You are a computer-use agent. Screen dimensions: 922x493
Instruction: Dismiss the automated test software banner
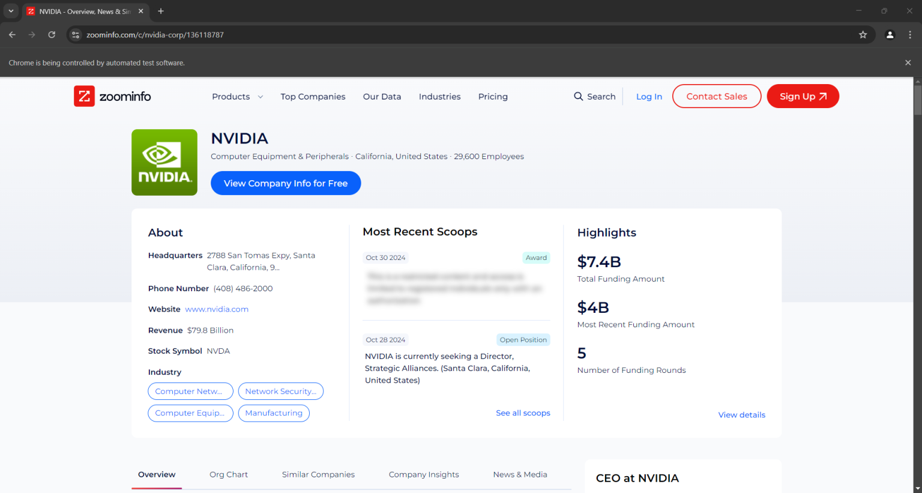(908, 62)
